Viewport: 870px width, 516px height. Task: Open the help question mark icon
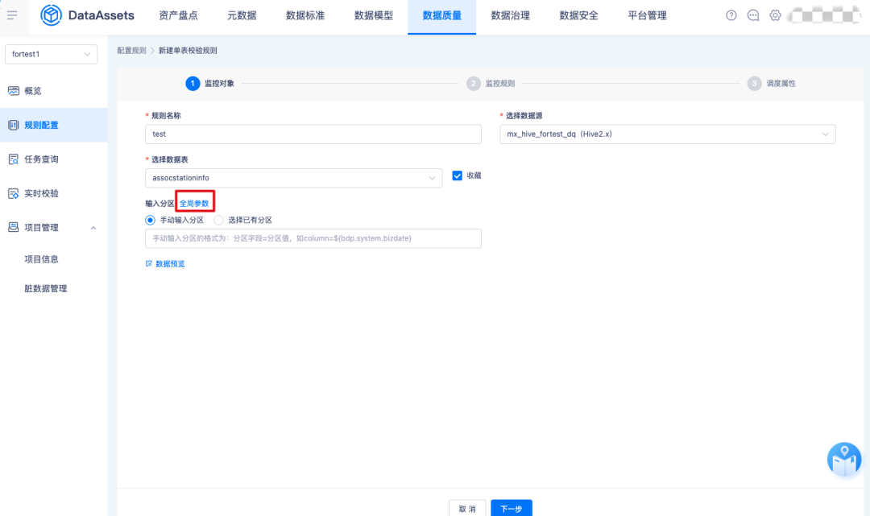[731, 15]
